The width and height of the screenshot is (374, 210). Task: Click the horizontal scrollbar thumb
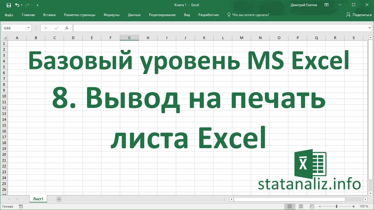click(289, 199)
